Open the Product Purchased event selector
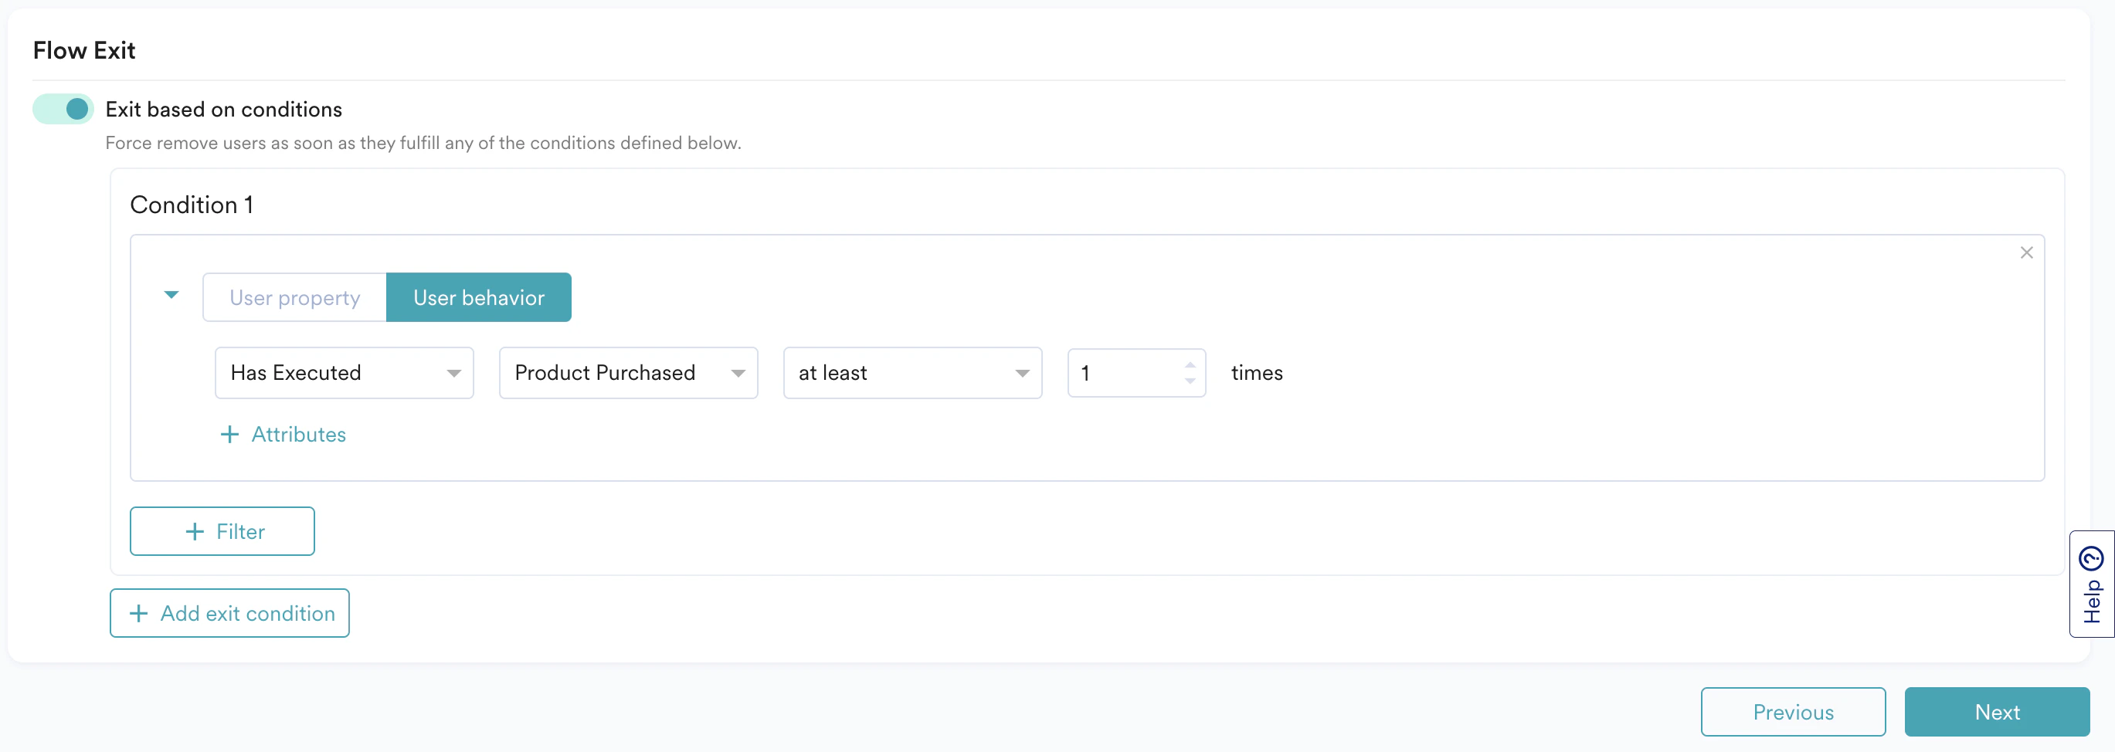Viewport: 2115px width, 752px height. pyautogui.click(x=628, y=373)
